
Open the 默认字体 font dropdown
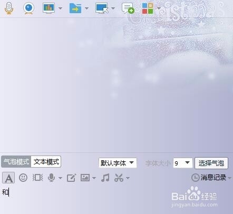pos(118,163)
